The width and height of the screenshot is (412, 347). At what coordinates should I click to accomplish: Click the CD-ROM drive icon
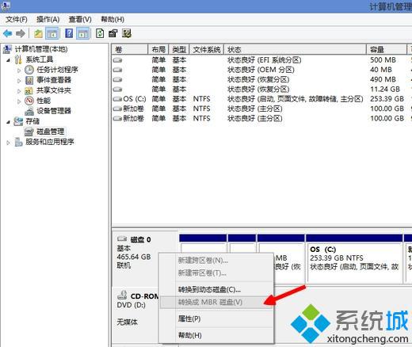(122, 295)
